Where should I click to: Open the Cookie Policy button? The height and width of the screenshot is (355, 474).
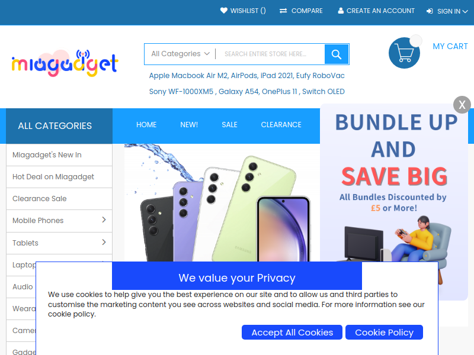tap(384, 332)
